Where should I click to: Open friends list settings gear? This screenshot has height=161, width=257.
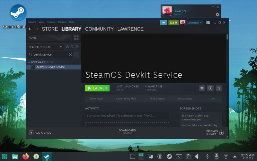point(217,14)
